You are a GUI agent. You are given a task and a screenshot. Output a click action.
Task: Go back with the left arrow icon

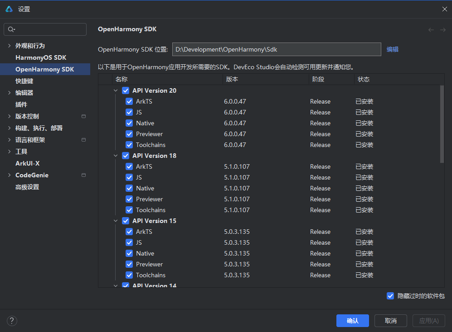(431, 30)
